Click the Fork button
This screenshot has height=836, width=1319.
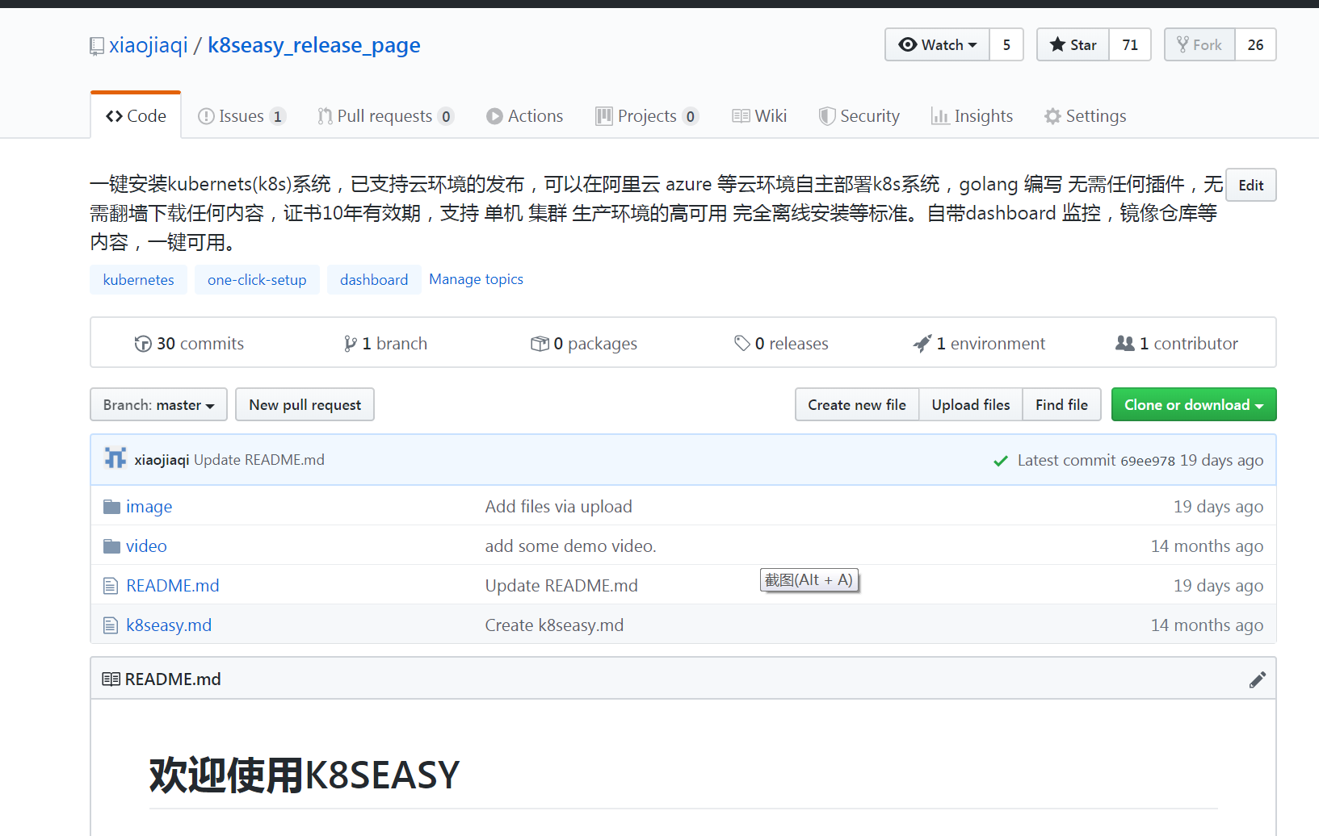pyautogui.click(x=1199, y=44)
